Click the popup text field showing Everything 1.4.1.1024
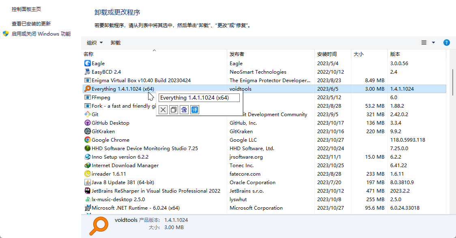 [199, 98]
